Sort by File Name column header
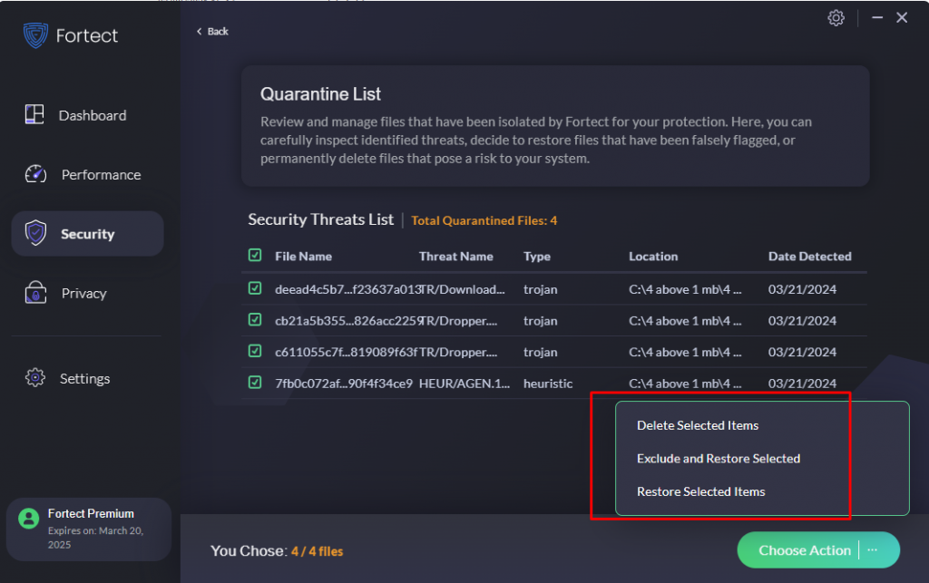 (303, 257)
